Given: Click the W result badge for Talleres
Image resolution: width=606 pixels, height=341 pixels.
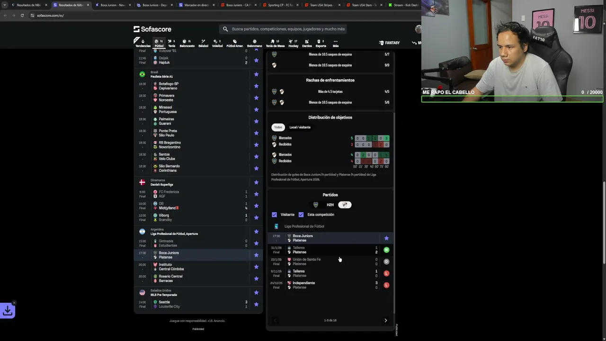Looking at the screenshot, I should pyautogui.click(x=386, y=250).
